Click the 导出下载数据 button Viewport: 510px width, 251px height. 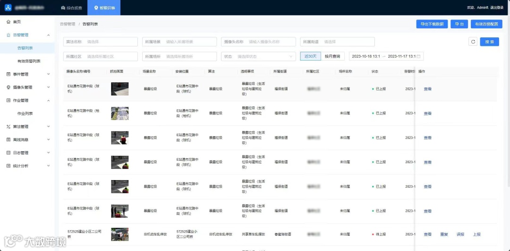pyautogui.click(x=432, y=24)
